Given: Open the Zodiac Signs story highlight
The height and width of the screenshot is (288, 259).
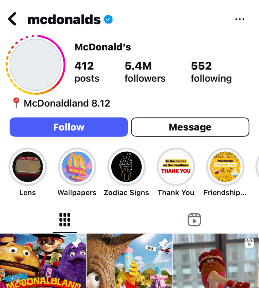Looking at the screenshot, I should tap(126, 167).
